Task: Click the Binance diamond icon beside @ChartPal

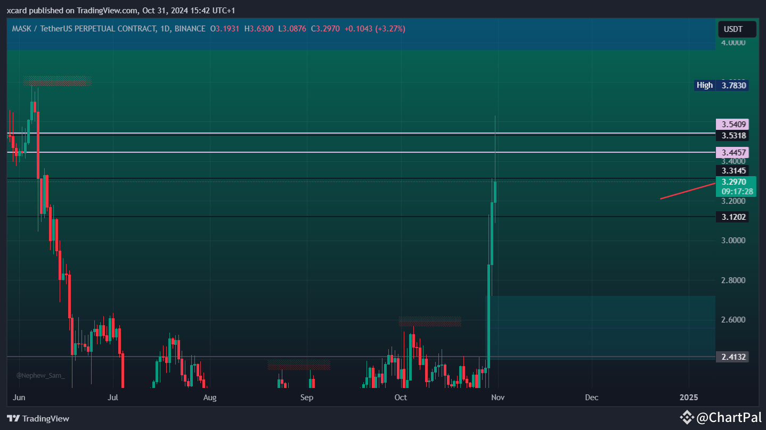Action: pos(687,417)
